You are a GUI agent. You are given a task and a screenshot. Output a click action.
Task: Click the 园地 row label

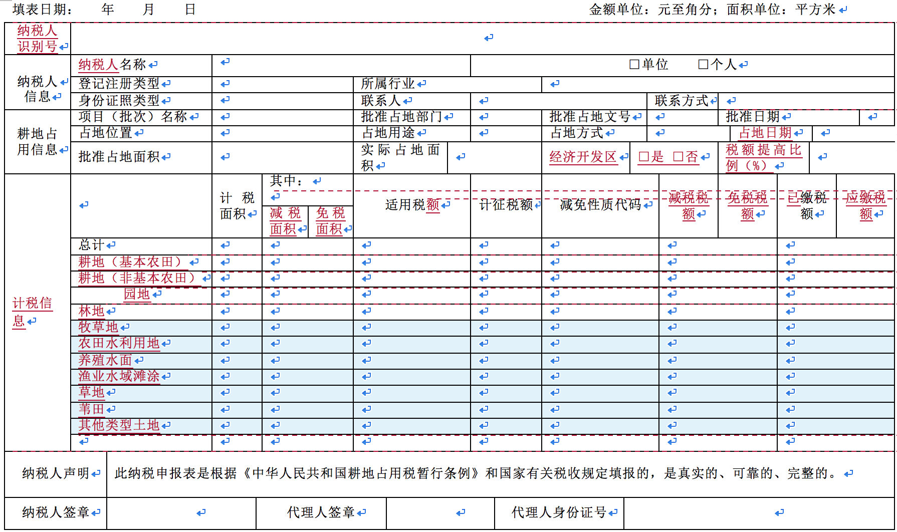137,294
